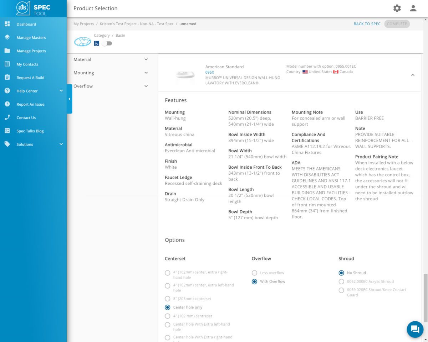Click the Contact Us phone icon
Screen dimensions: 428x342
point(7,117)
